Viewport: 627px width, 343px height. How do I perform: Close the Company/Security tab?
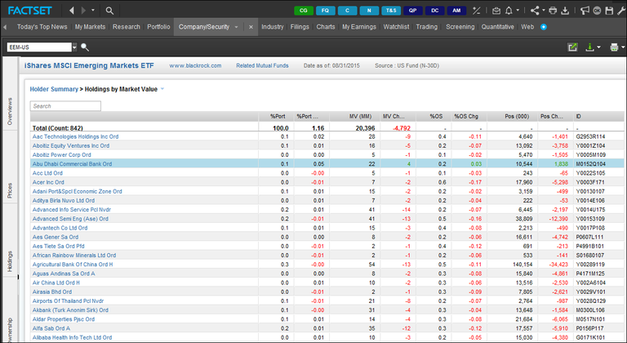251,27
